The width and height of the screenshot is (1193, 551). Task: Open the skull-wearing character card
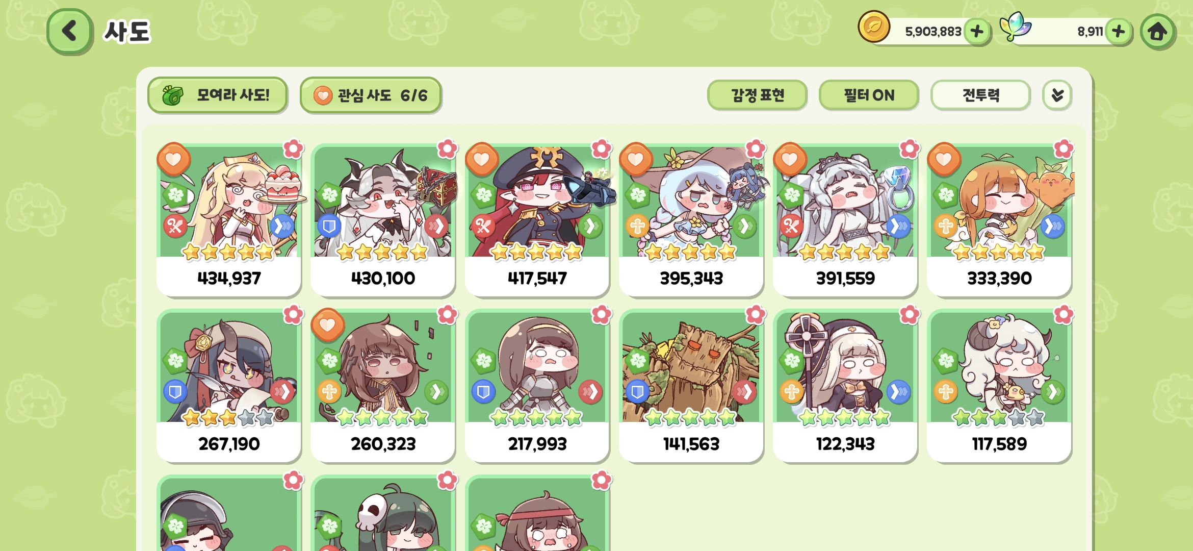click(x=383, y=513)
